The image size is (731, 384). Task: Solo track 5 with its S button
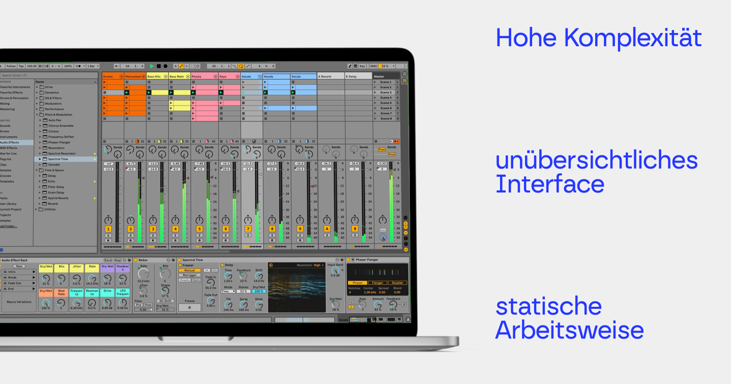(199, 235)
